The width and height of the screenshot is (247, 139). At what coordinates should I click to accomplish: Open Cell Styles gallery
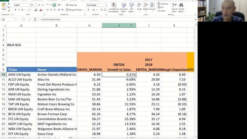pyautogui.click(x=131, y=7)
